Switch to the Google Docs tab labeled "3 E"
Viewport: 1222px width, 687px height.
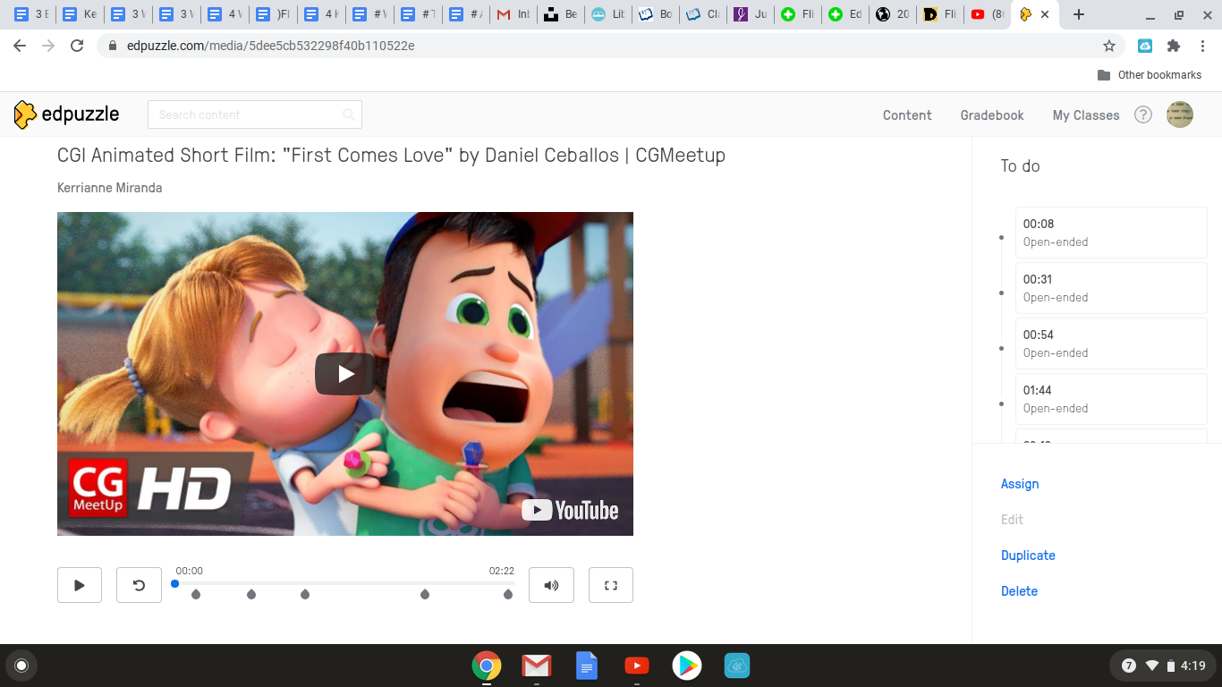coord(31,14)
